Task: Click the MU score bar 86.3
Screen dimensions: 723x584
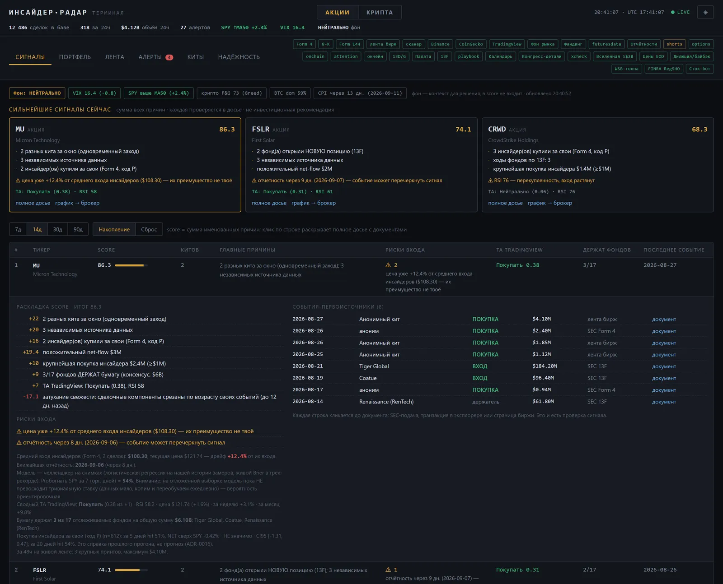Action: [x=131, y=265]
